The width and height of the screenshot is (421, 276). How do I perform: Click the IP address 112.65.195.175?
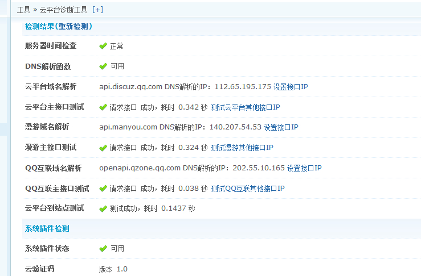pyautogui.click(x=243, y=87)
